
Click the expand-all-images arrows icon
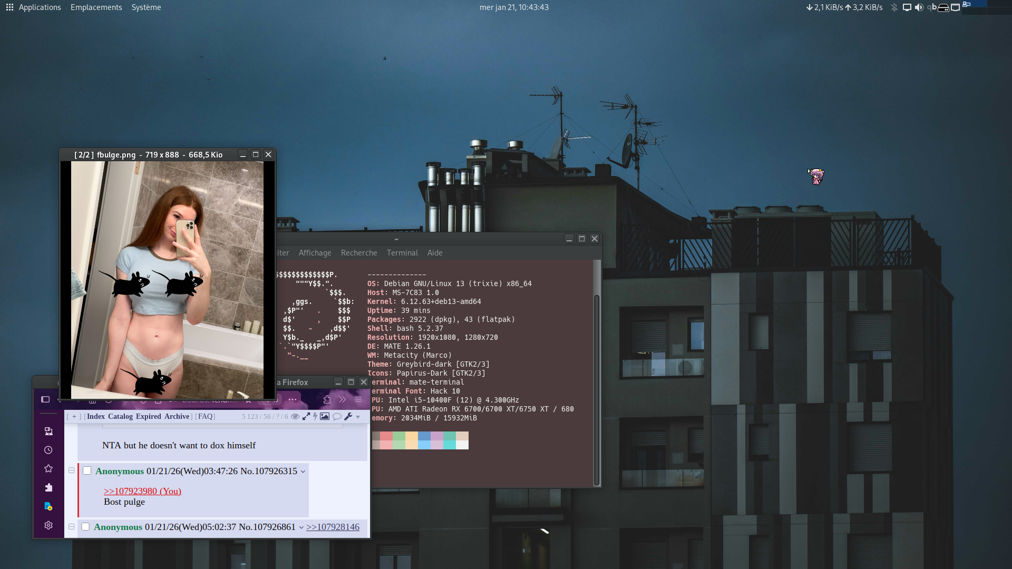[306, 416]
